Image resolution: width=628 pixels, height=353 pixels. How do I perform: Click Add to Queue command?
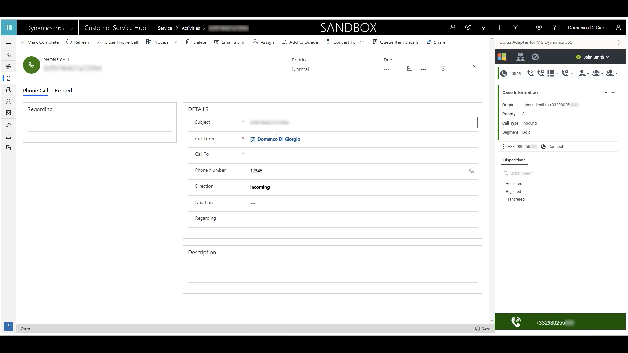click(300, 42)
